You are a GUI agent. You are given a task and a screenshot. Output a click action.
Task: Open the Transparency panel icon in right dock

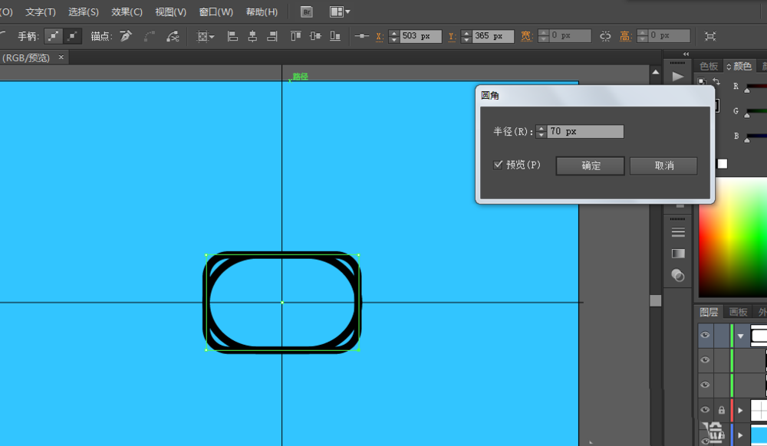coord(676,274)
